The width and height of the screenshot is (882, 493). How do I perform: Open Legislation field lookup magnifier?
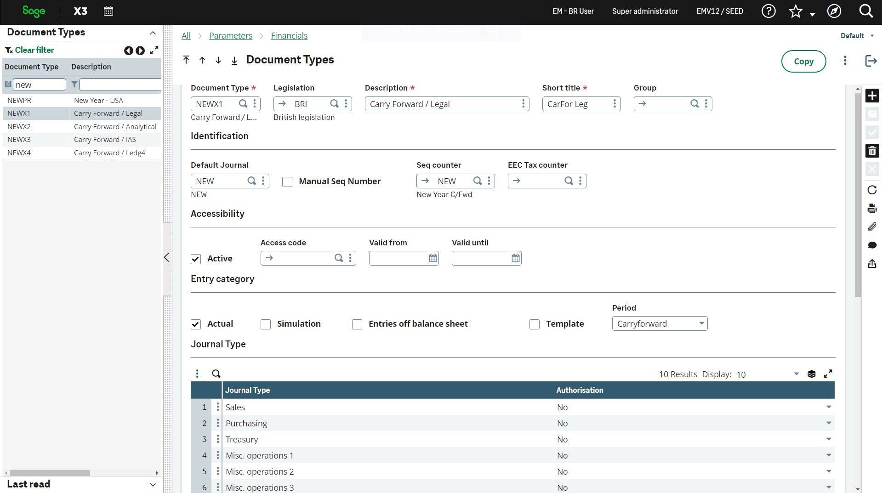tap(335, 104)
